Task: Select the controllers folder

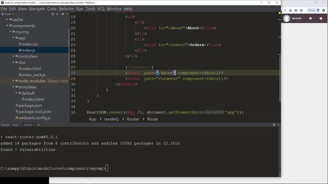Action: point(27,56)
